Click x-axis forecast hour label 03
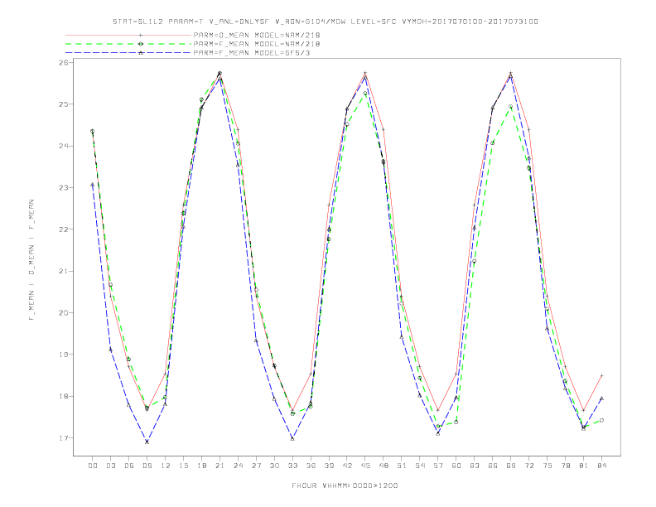Viewport: 656px width, 507px height. pos(111,466)
